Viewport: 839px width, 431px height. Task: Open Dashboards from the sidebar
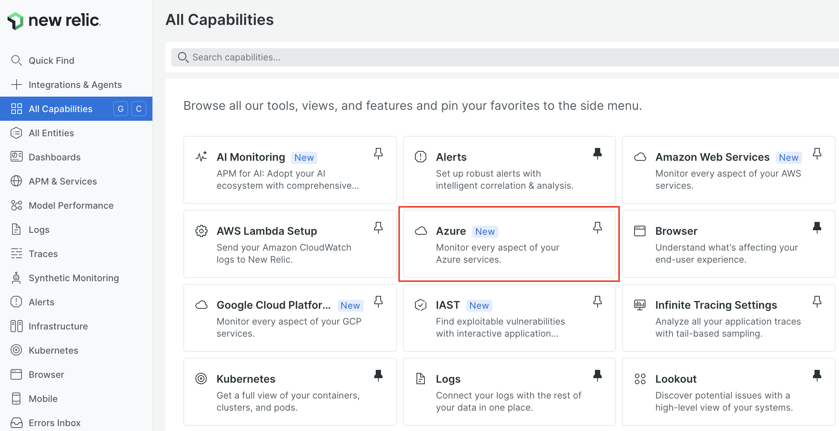coord(76,157)
